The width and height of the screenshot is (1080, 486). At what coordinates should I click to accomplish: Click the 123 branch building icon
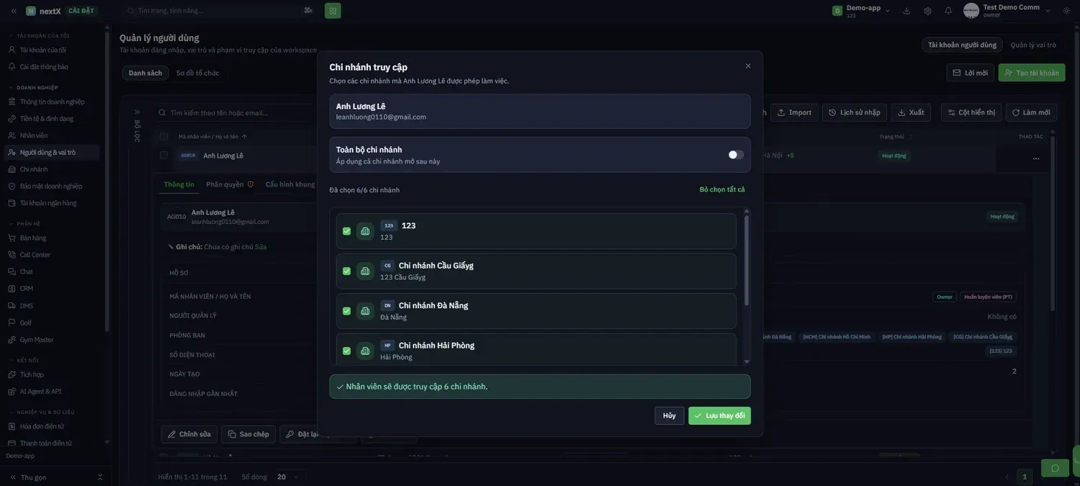(365, 231)
